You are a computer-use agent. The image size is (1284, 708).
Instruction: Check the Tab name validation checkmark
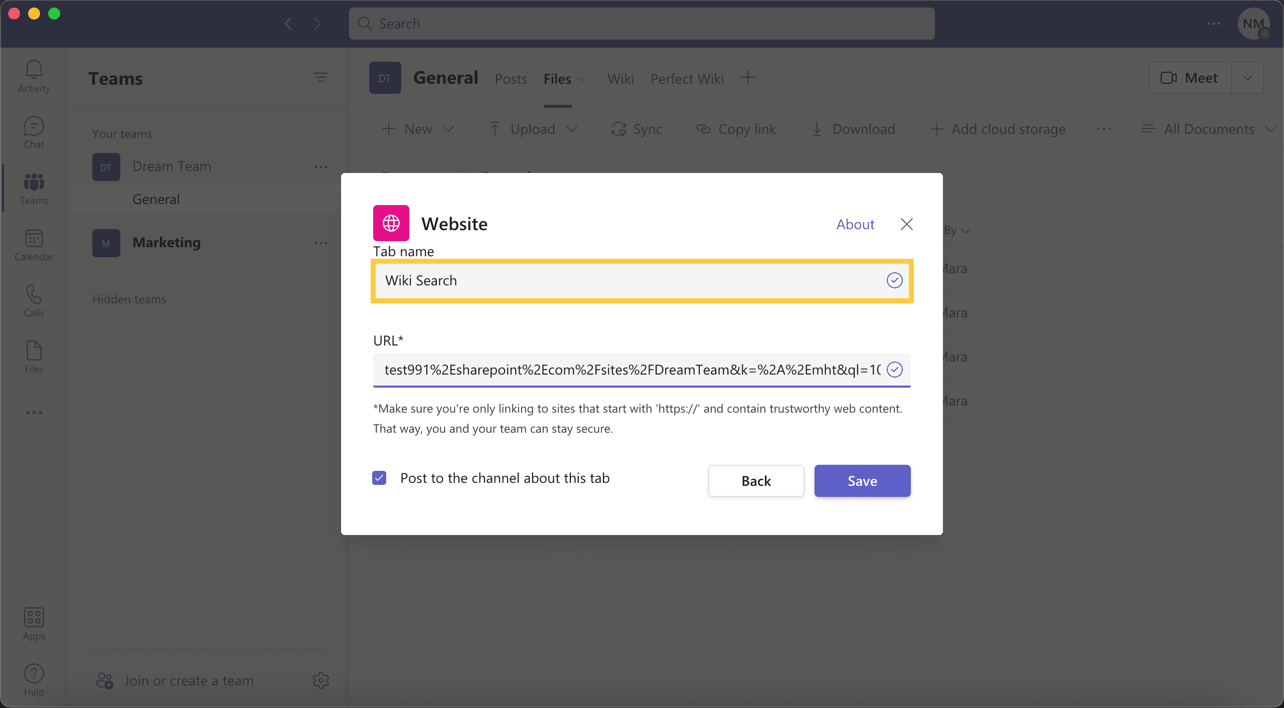point(893,280)
